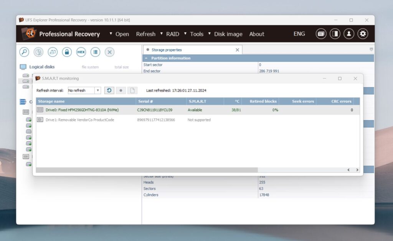The image size is (393, 241).
Task: Open the storage properties list icon
Action: click(x=95, y=52)
